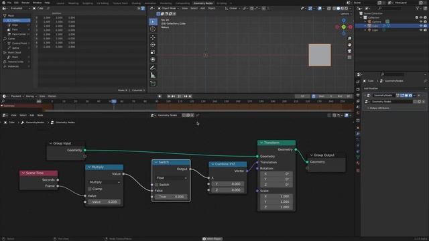The image size is (429, 241).
Task: Jump to the timeline start frame button
Action: tap(169, 96)
